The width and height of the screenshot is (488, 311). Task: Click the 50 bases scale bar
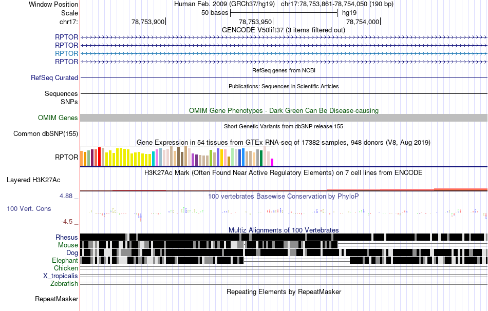coord(284,13)
